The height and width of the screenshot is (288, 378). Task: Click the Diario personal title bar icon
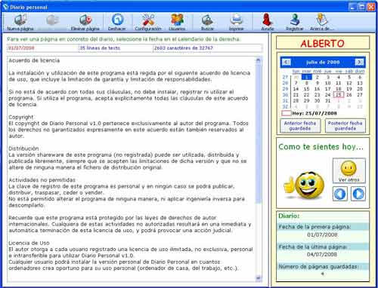(5, 7)
